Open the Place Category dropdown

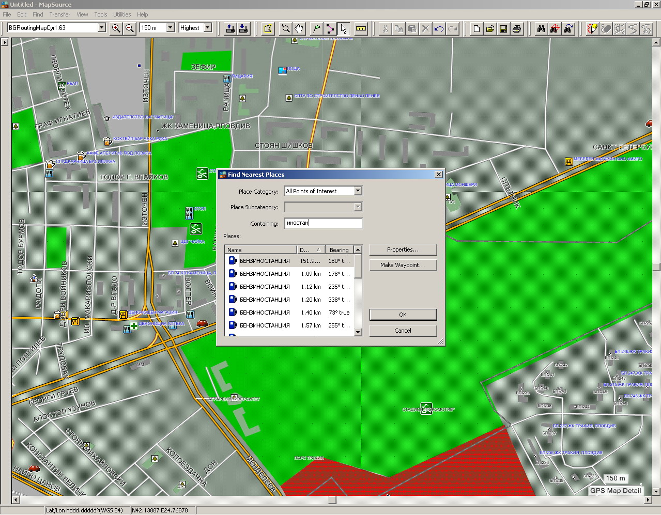point(358,191)
